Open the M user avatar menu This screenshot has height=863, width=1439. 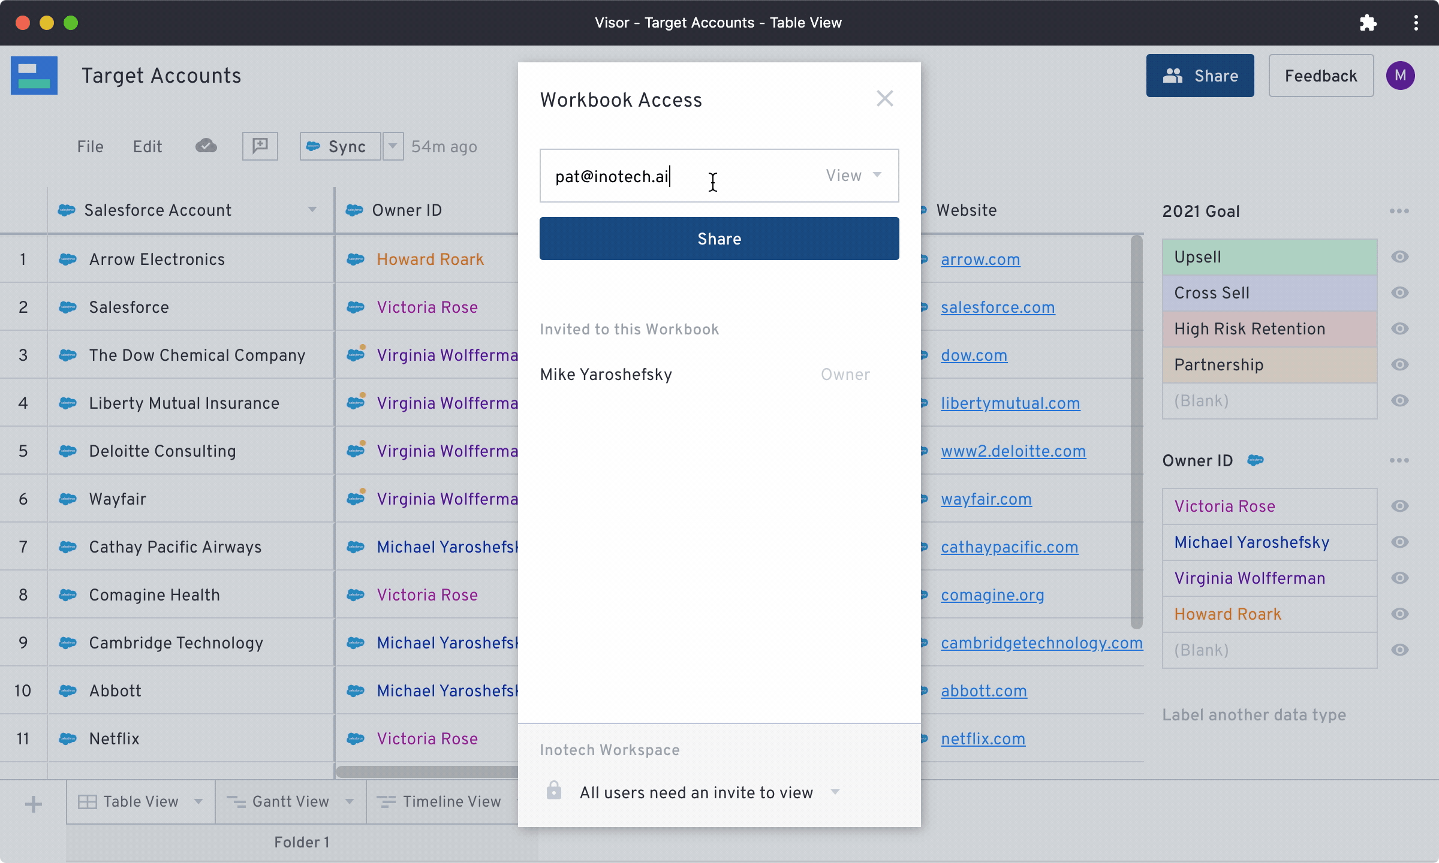tap(1400, 76)
